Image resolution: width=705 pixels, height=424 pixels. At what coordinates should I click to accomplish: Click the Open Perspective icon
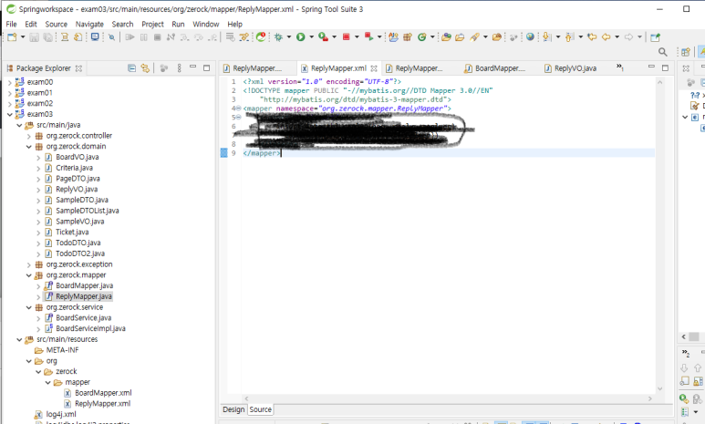685,52
